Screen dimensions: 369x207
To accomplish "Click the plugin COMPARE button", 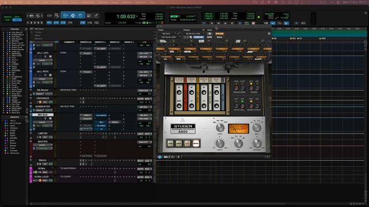I will (x=198, y=37).
